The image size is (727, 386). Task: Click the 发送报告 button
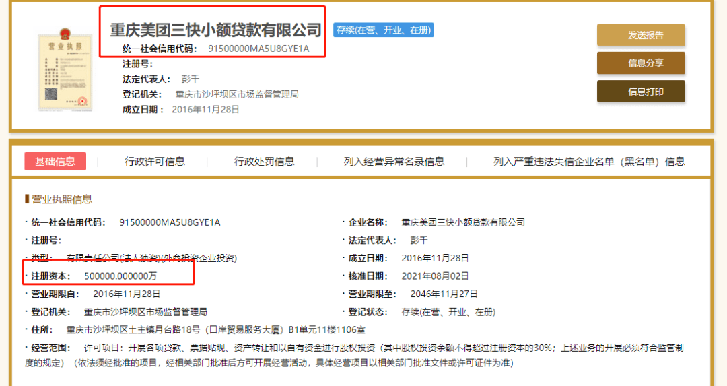(641, 35)
